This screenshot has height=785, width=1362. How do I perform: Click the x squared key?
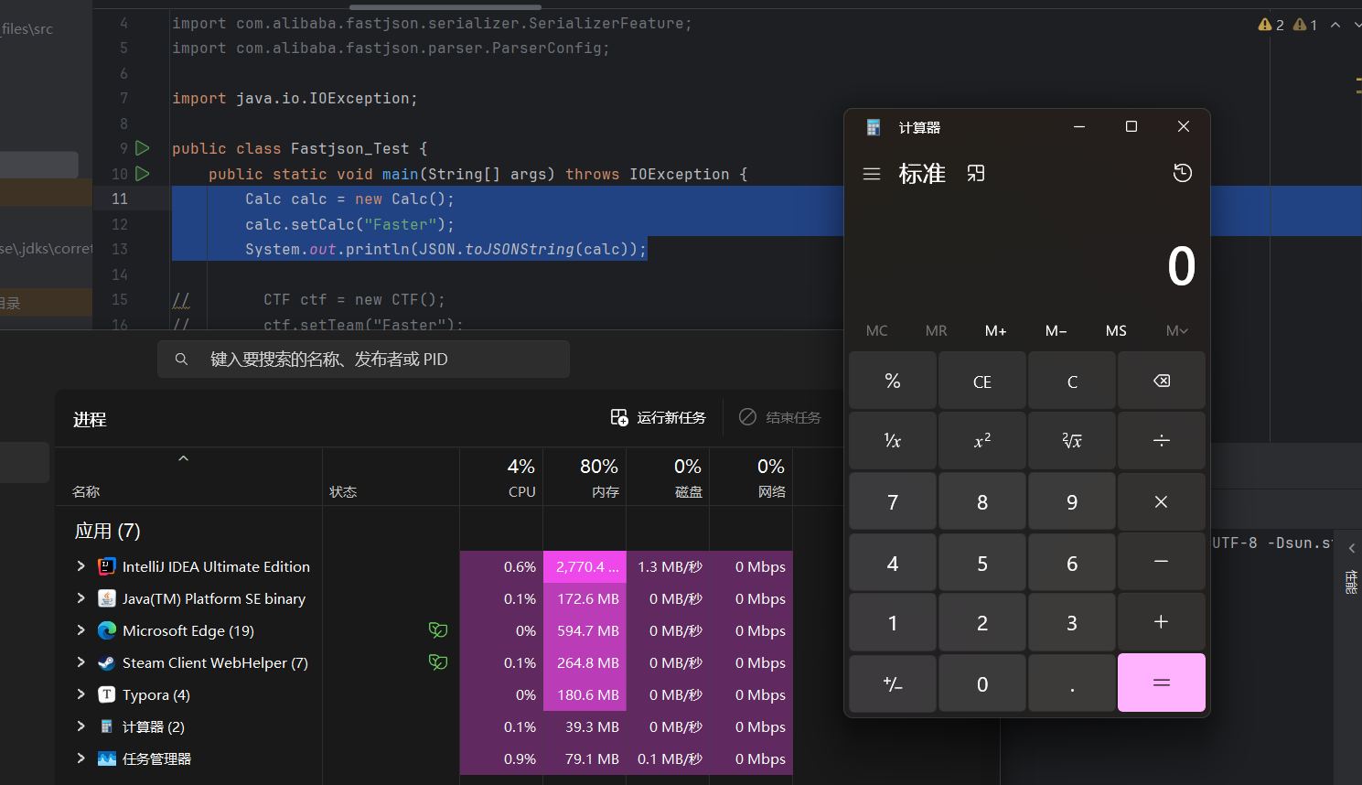[x=982, y=441]
